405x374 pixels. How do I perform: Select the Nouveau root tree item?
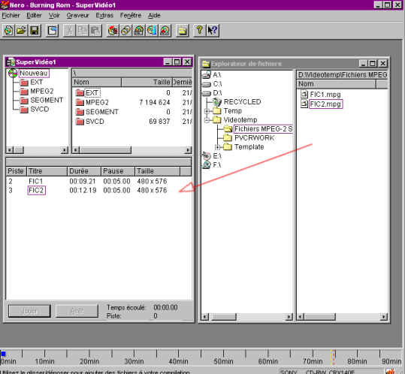coord(34,74)
